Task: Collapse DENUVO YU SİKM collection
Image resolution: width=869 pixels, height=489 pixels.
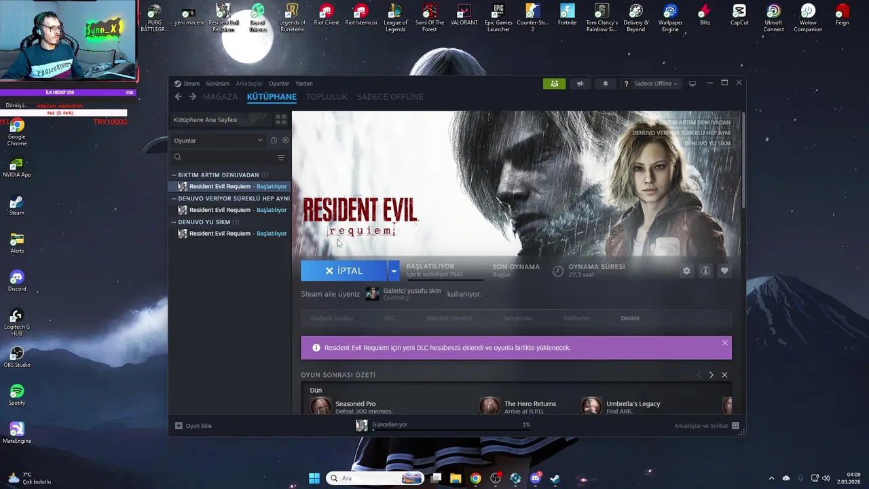Action: 174,222
